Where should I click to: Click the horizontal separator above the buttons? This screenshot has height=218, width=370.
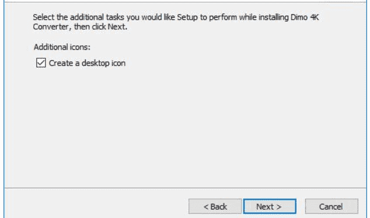[x=185, y=188]
